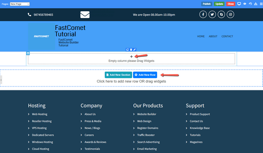
Task: Click Tutorials footer link
Action: pyautogui.click(x=195, y=135)
